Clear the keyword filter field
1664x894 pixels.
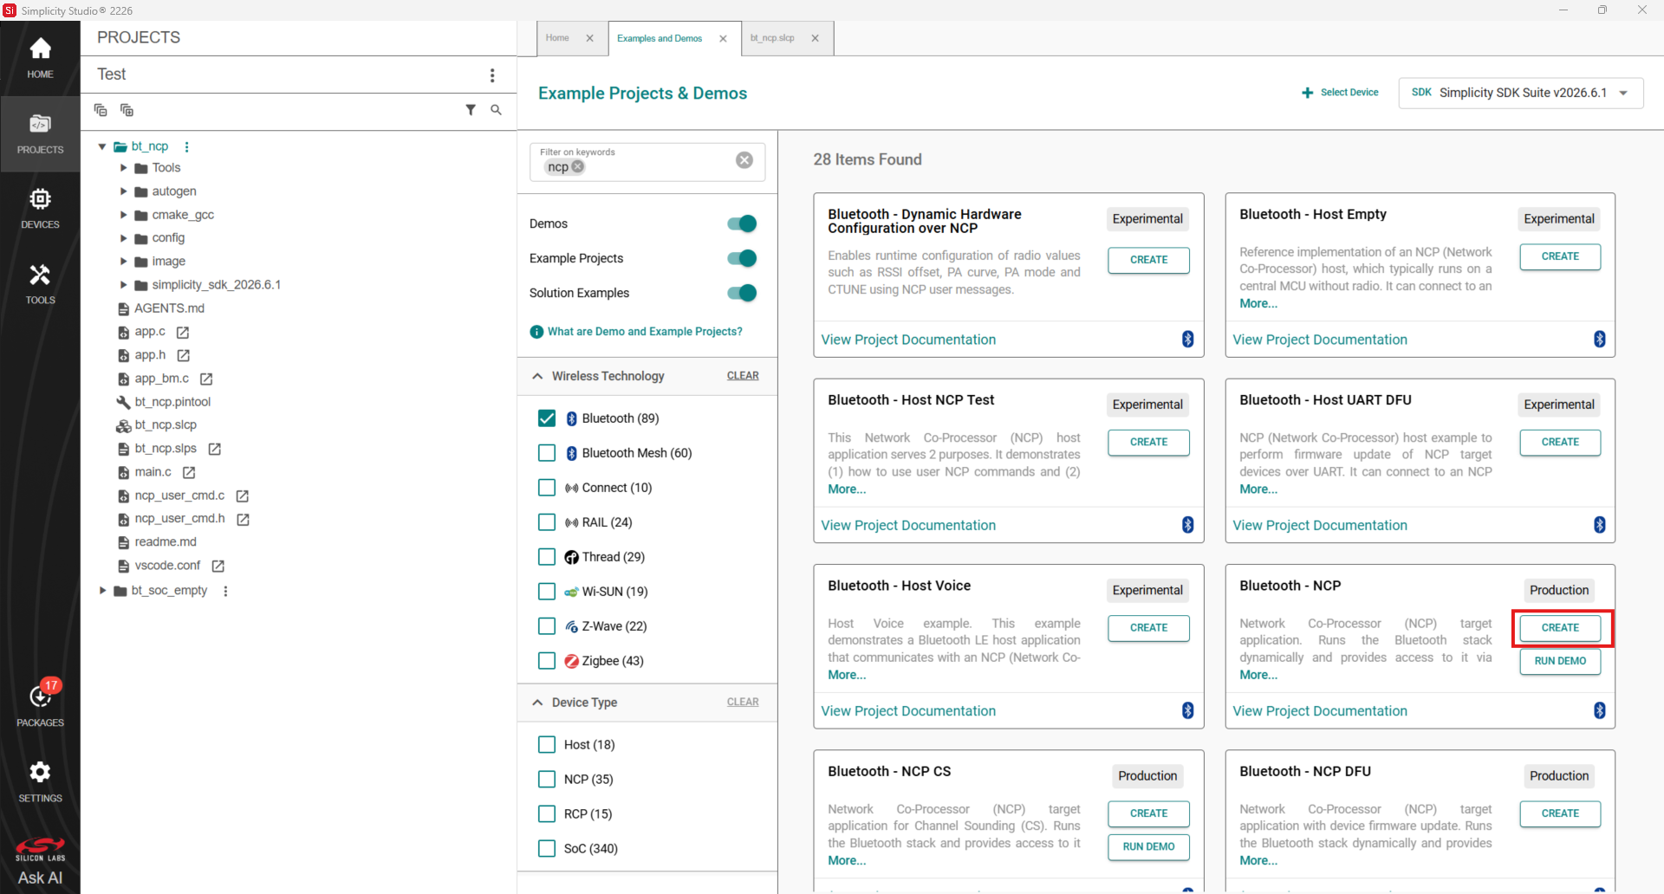coord(744,160)
